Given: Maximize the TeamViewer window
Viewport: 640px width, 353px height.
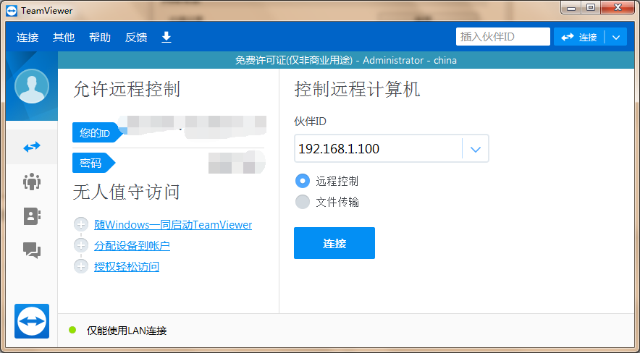Looking at the screenshot, I should pyautogui.click(x=591, y=8).
